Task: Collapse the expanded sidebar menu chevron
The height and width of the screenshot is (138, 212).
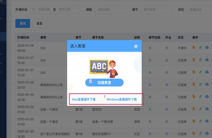Action: coord(1,19)
